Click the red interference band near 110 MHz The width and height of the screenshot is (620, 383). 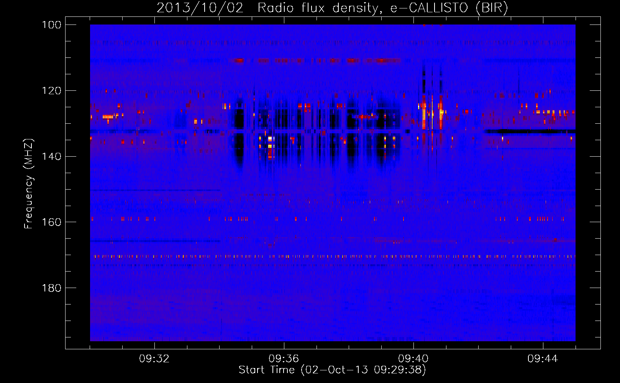[x=315, y=61]
